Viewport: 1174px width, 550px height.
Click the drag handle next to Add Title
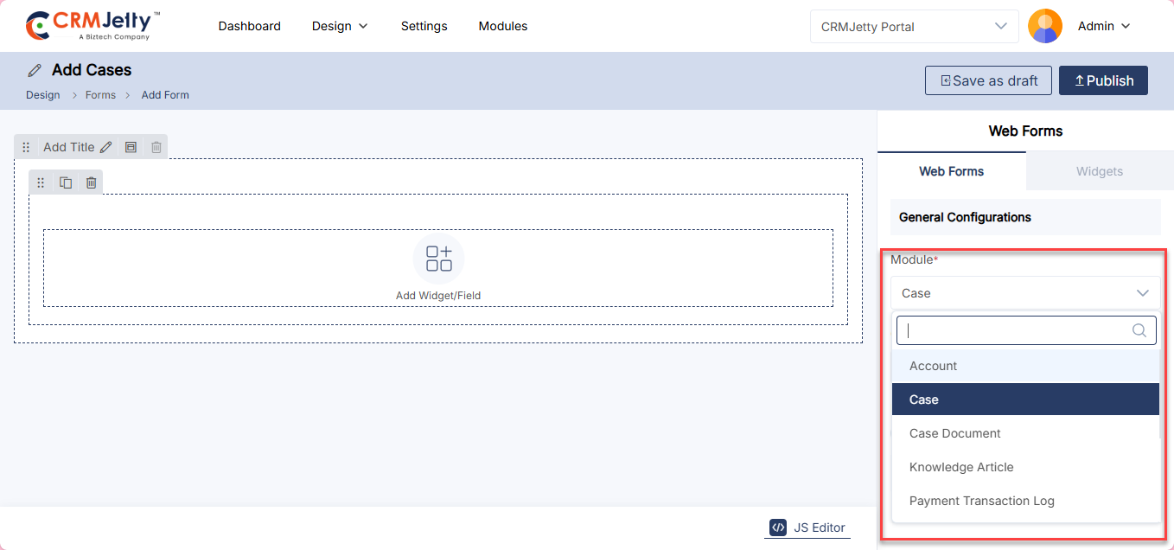click(26, 147)
